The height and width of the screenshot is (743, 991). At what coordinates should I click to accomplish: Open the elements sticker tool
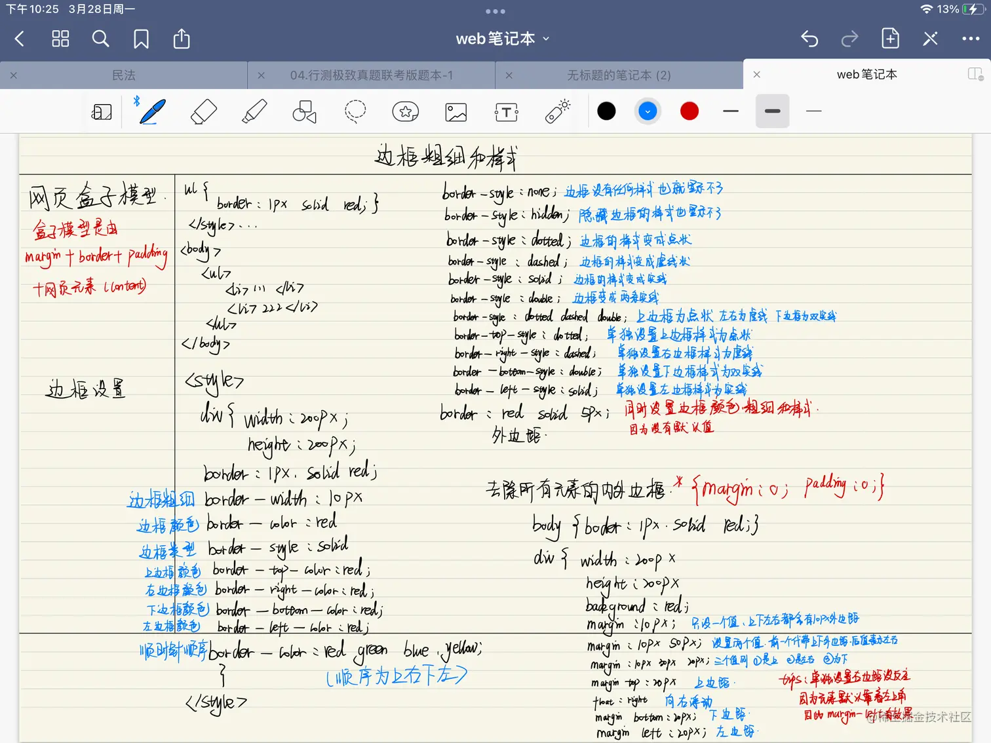pos(406,111)
